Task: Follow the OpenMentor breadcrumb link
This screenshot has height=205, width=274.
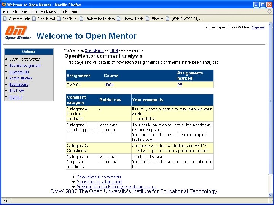Action: pos(94,50)
